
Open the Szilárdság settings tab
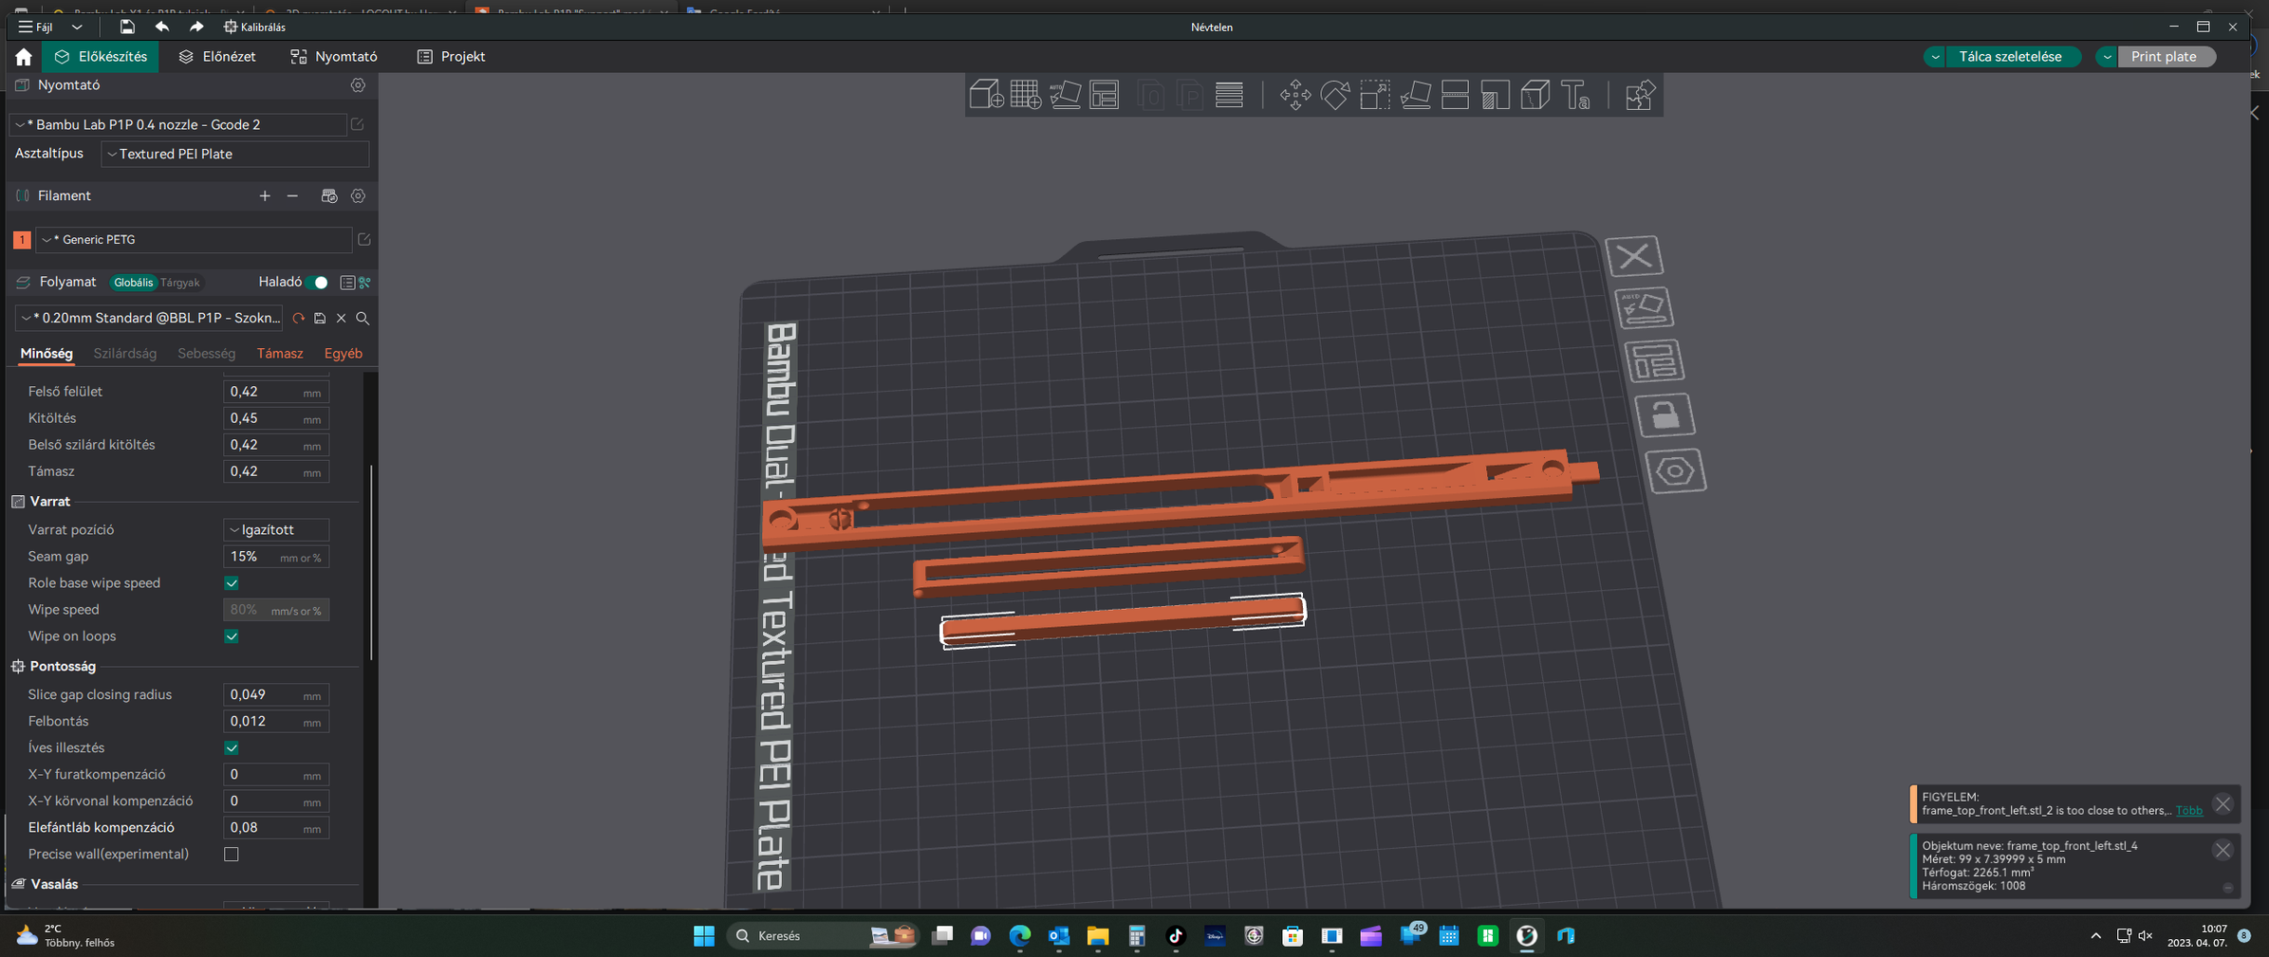click(125, 354)
